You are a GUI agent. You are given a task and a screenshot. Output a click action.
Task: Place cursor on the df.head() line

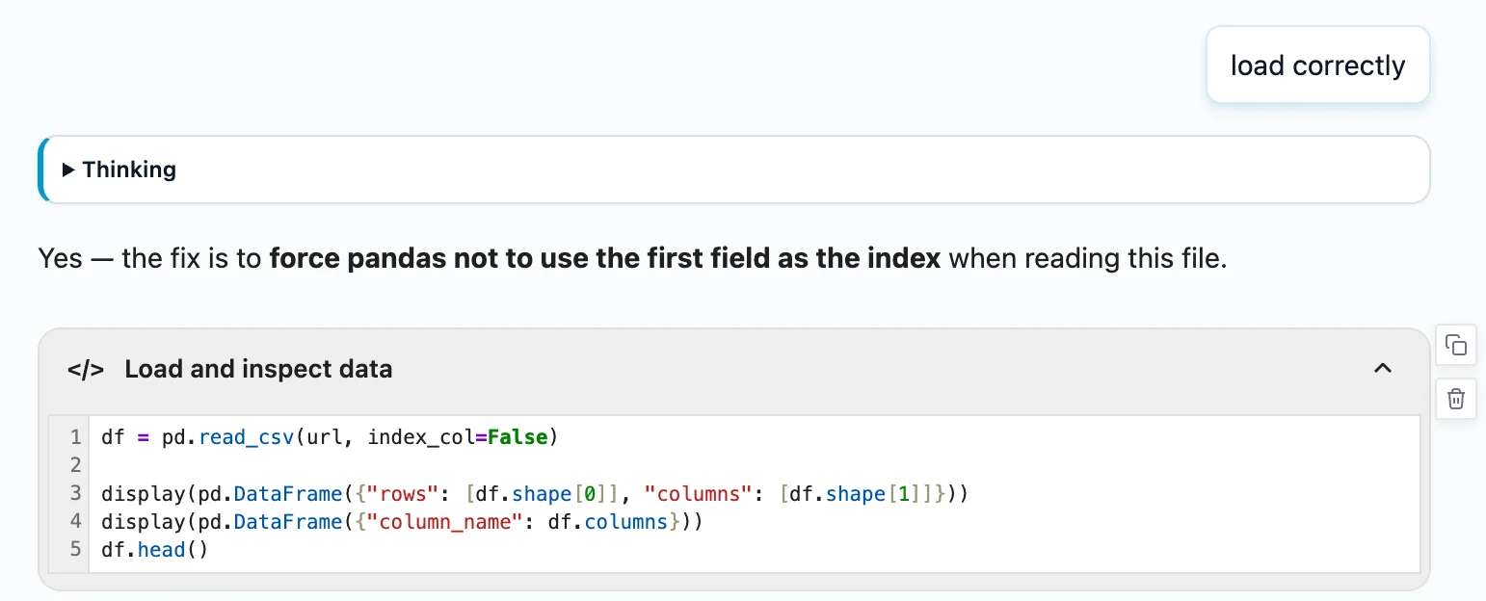point(154,550)
